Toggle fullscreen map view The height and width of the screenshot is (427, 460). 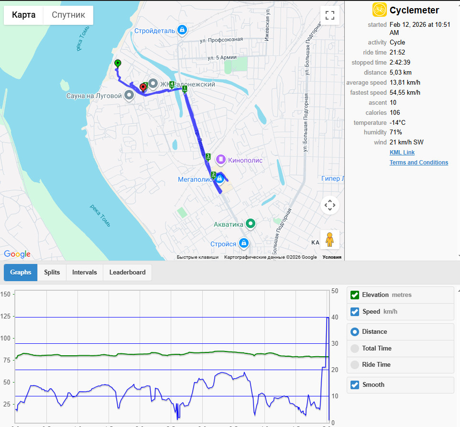pos(330,15)
